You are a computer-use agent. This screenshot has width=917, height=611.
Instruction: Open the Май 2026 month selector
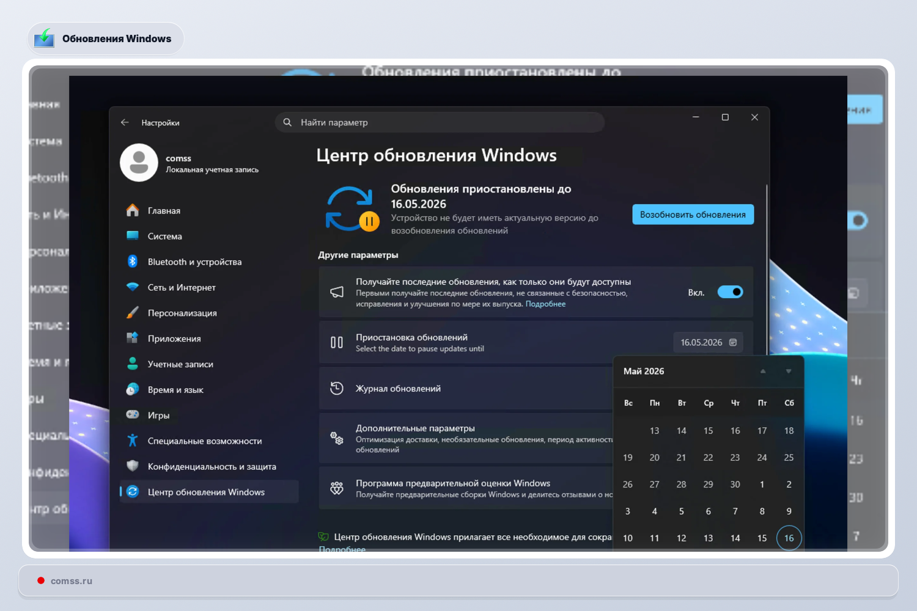pos(644,371)
